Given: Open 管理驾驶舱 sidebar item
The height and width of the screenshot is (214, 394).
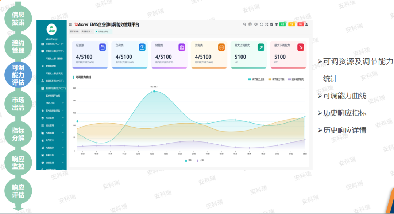Looking at the screenshot, I should point(52,66).
